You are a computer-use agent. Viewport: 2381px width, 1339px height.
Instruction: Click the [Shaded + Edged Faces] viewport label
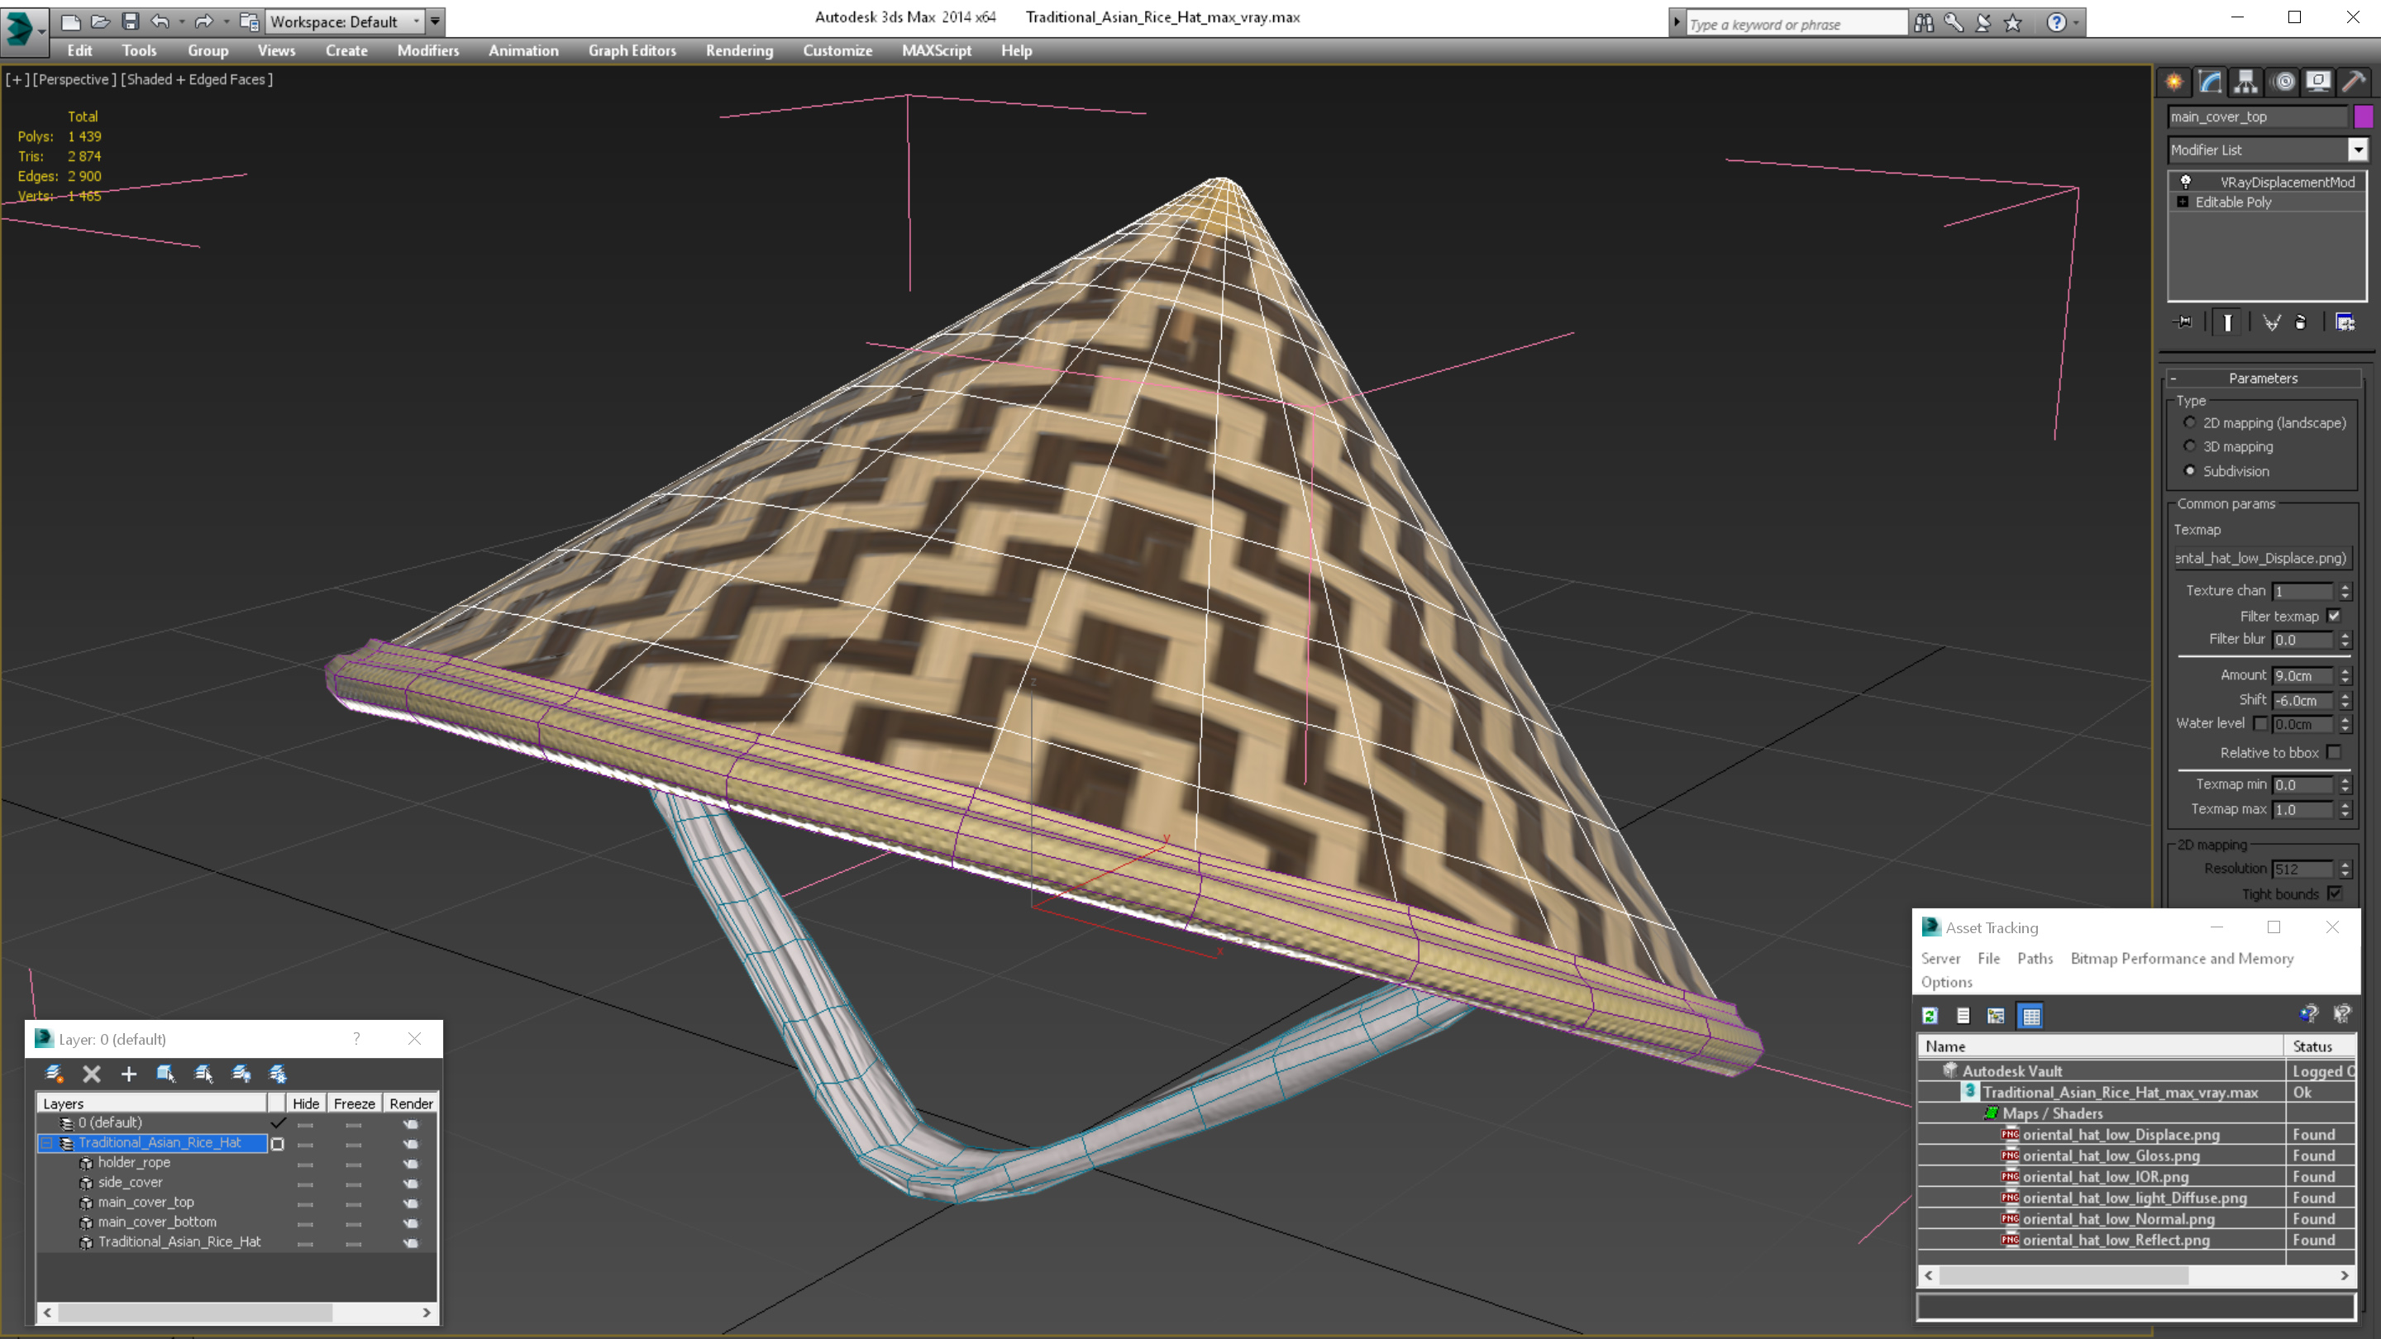[197, 79]
